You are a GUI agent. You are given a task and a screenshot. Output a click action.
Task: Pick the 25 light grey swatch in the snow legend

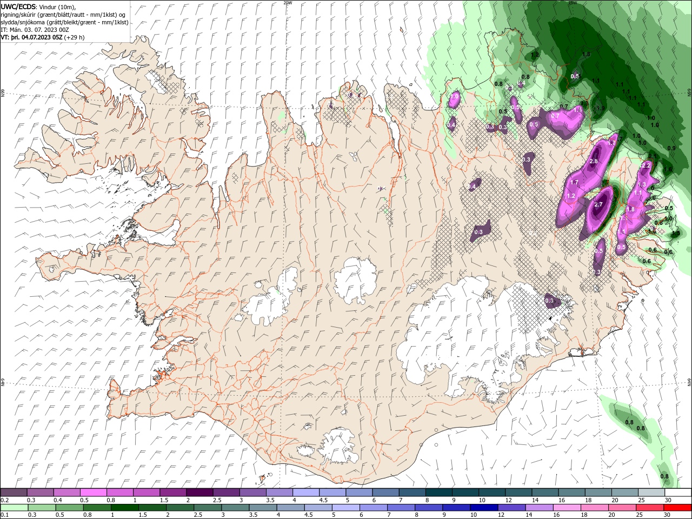click(x=650, y=492)
